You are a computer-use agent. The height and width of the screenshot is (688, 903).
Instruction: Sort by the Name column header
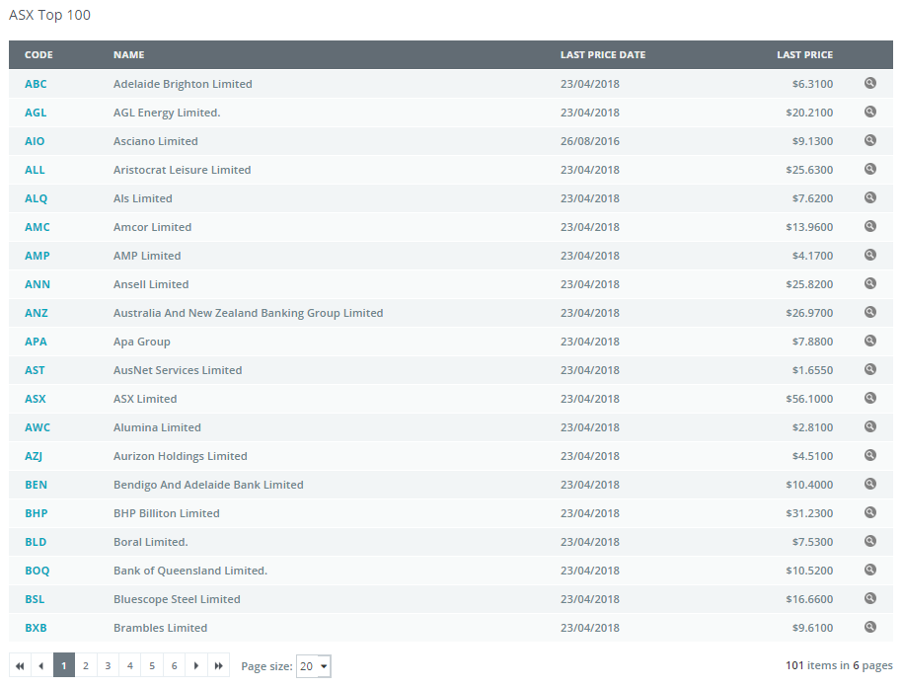pos(128,55)
